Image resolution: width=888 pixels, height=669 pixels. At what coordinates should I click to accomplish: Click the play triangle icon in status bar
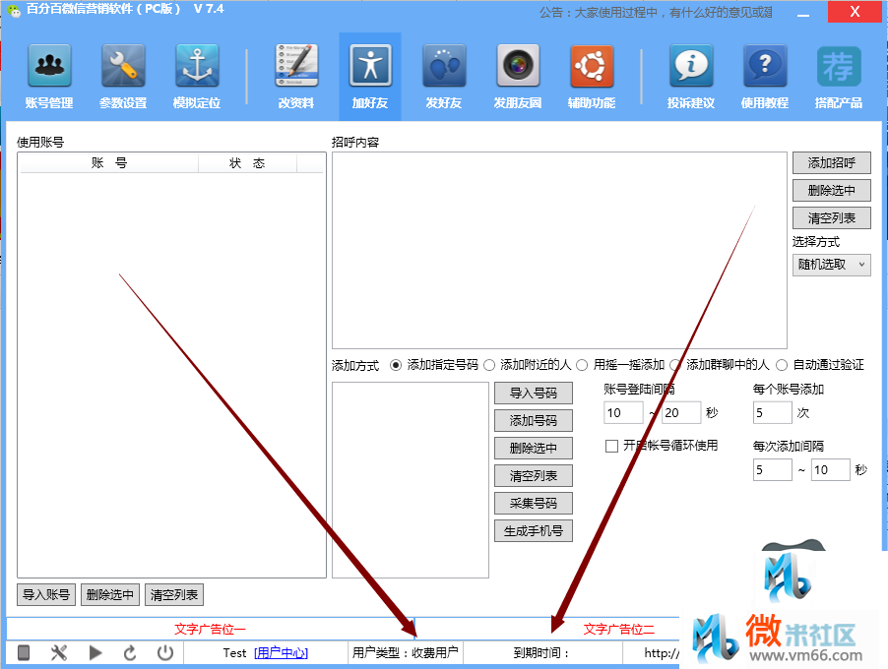point(95,652)
